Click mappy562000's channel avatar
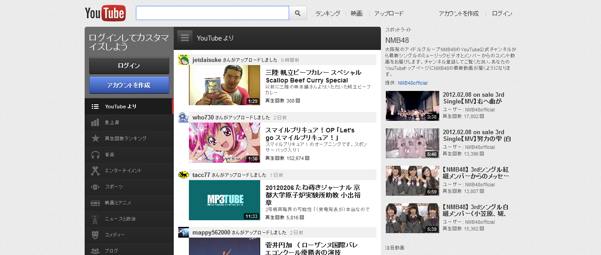 click(184, 232)
